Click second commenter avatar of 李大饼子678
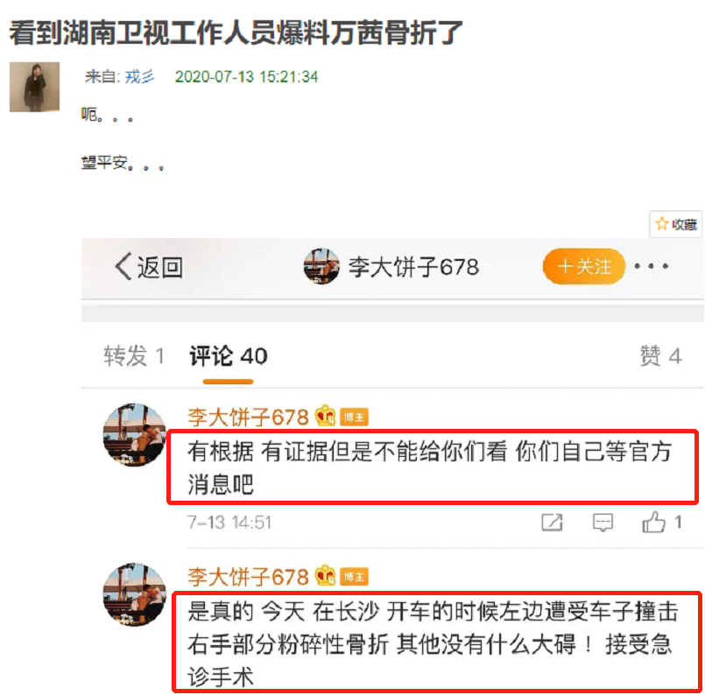This screenshot has height=695, width=705. click(x=135, y=594)
